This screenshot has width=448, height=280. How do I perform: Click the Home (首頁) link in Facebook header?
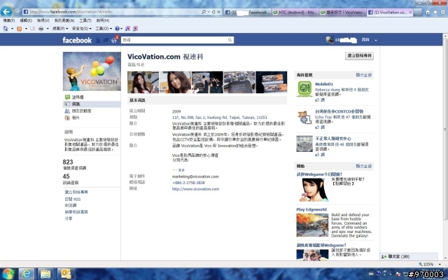click(x=365, y=40)
